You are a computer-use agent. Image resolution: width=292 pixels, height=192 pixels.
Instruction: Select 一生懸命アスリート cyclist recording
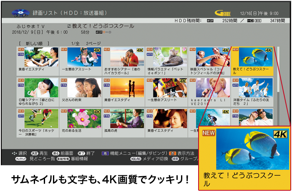coord(166,92)
